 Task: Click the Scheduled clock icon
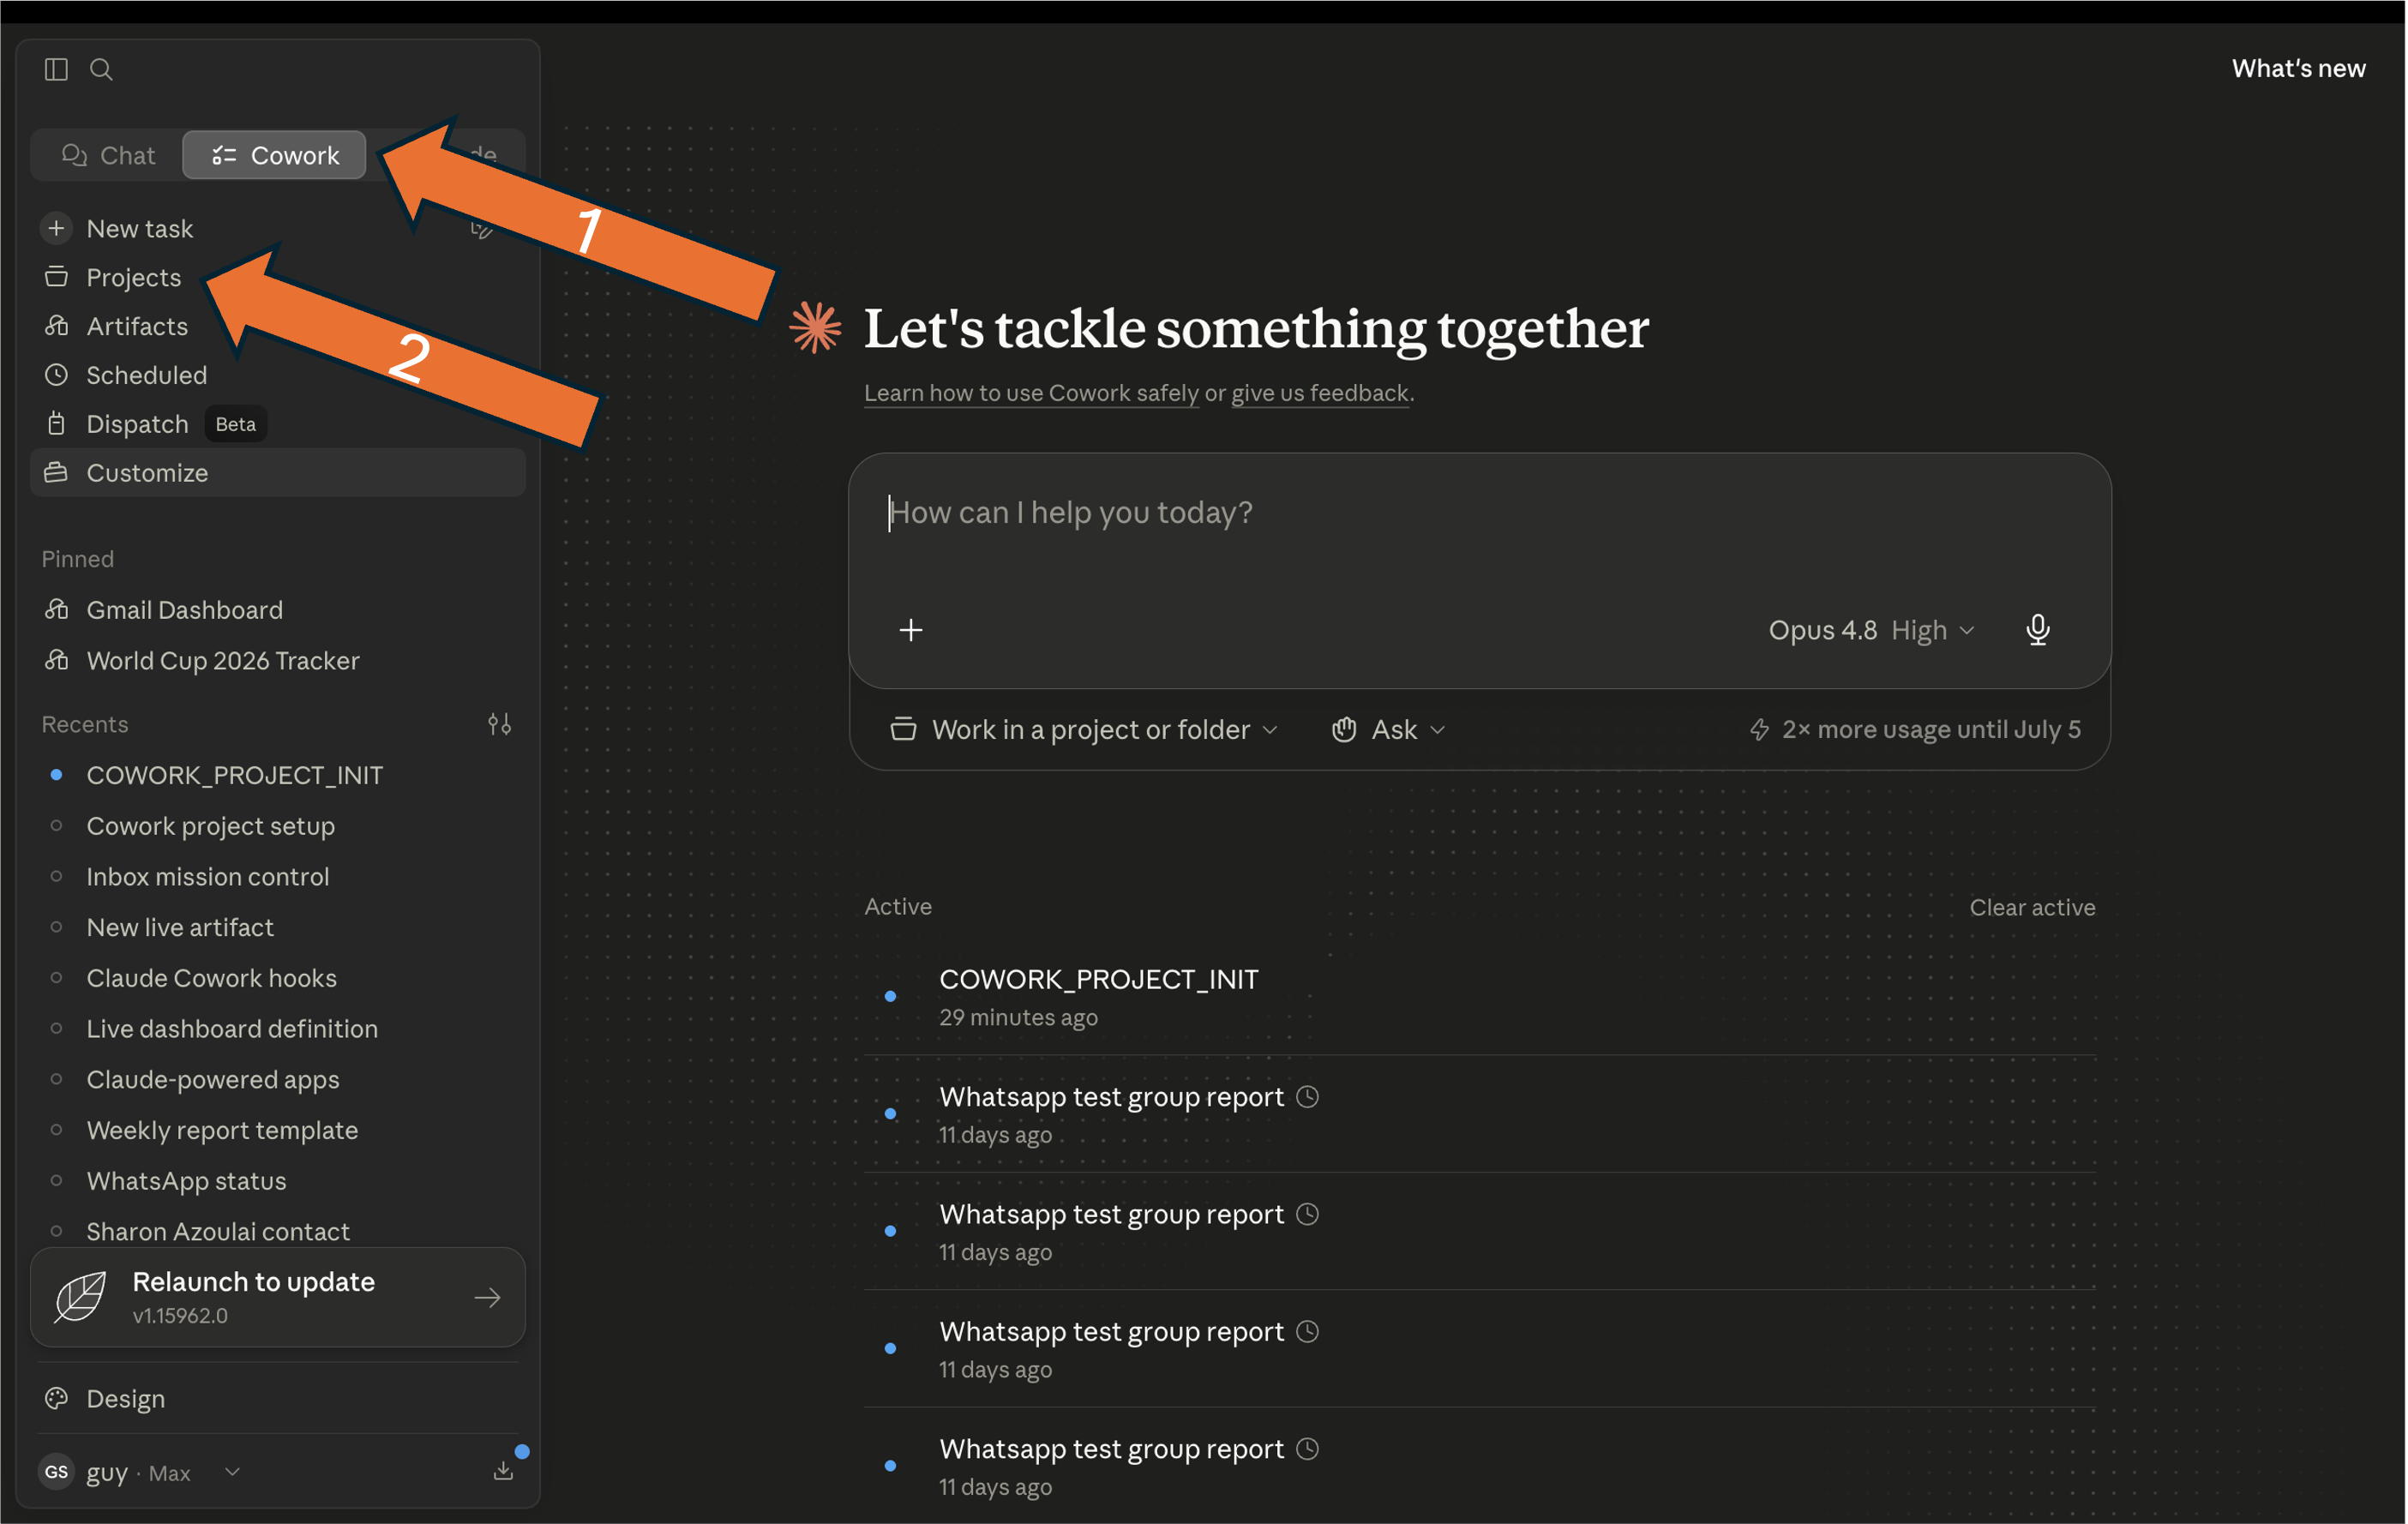click(56, 375)
